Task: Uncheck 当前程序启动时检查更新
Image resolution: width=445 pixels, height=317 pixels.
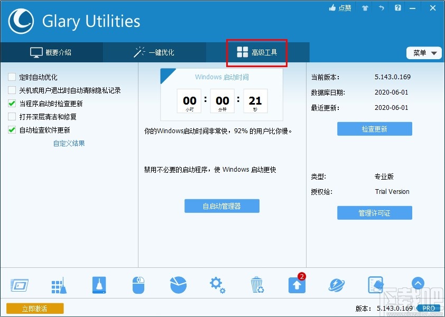Action: coord(12,103)
